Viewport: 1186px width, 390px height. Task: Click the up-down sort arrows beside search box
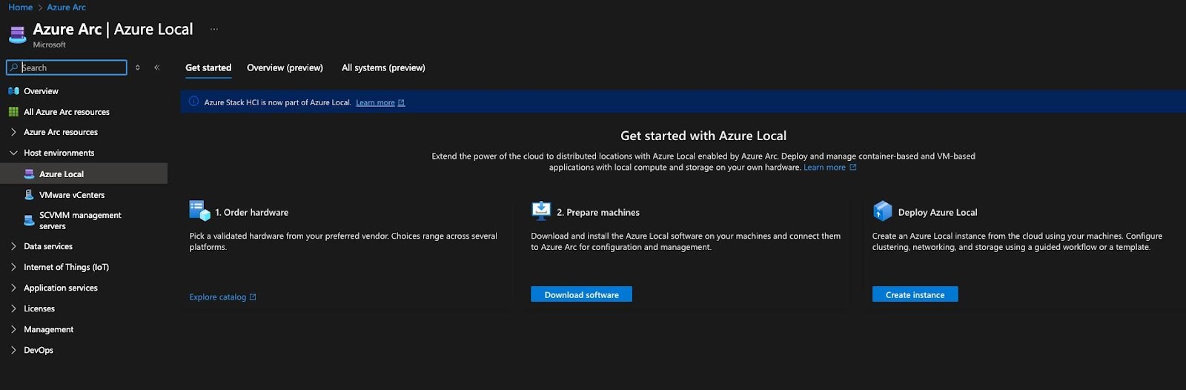[137, 67]
